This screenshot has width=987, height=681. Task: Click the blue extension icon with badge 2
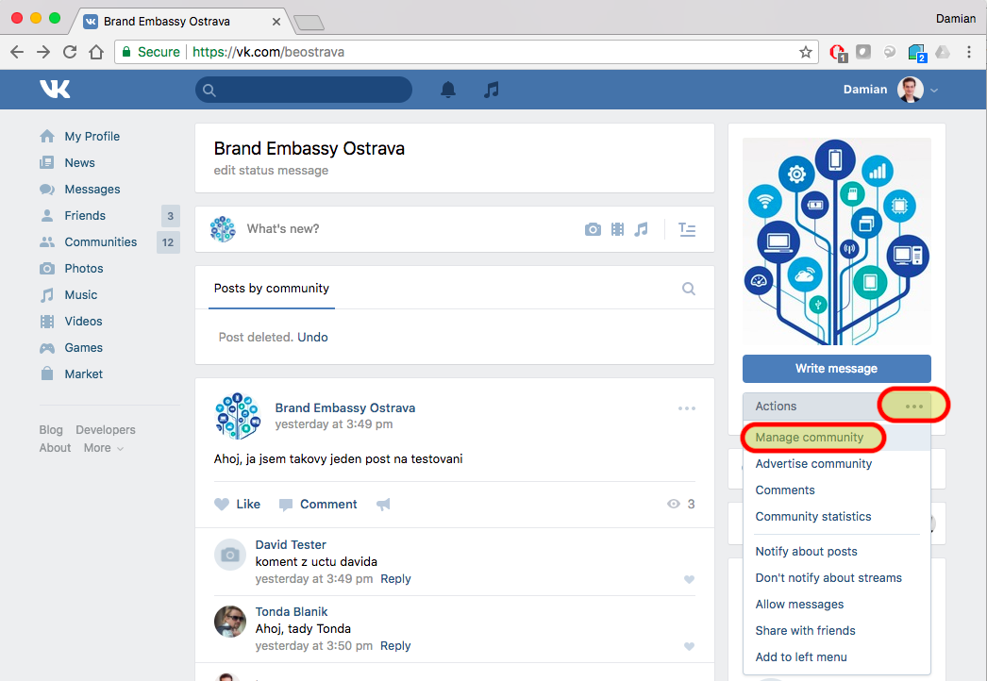point(917,53)
